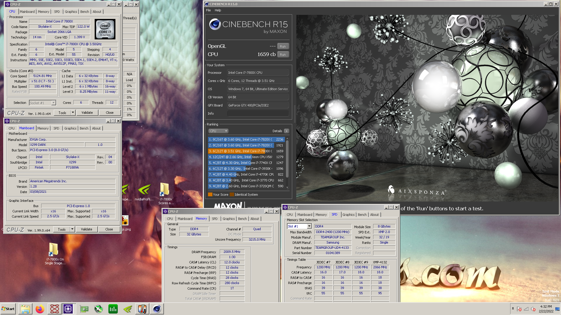
Task: Select highlighted ranking row 3 scoring 1659
Action: coord(246,151)
